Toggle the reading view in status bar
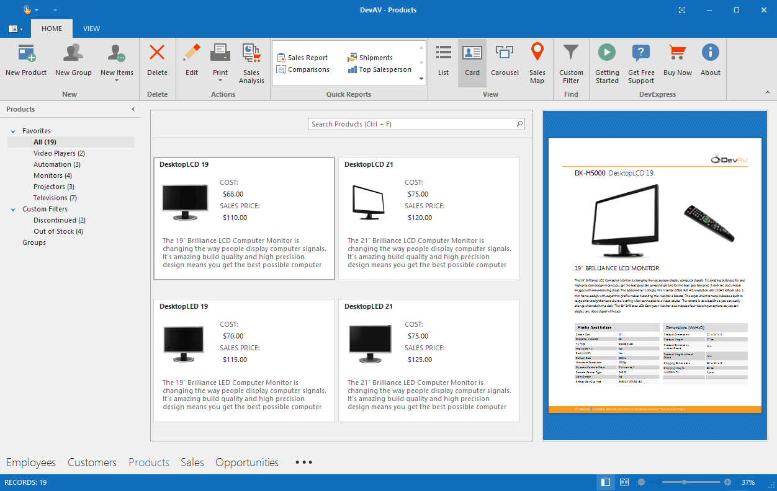This screenshot has height=491, width=777. click(624, 482)
